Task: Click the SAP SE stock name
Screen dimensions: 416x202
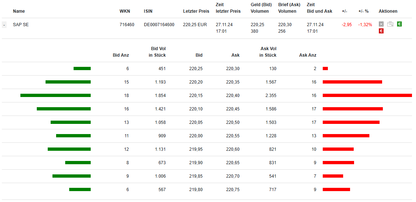Action: [21, 25]
